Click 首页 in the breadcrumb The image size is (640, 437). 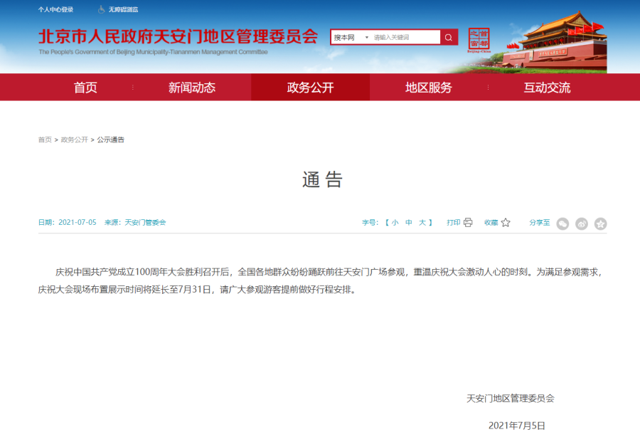point(45,139)
